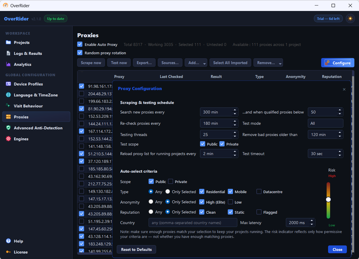359x259 pixels.
Task: Increase Search new proxies every value
Action: [235, 110]
